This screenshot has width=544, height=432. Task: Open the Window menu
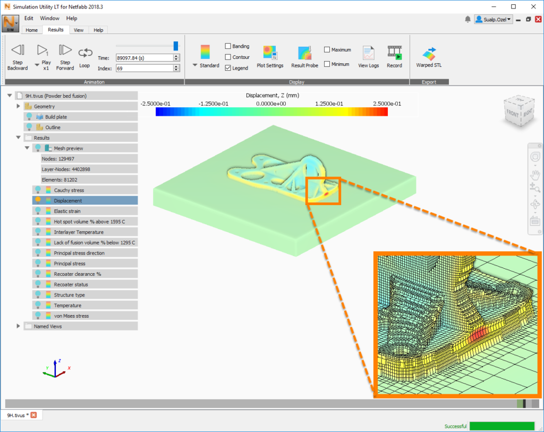(x=50, y=19)
